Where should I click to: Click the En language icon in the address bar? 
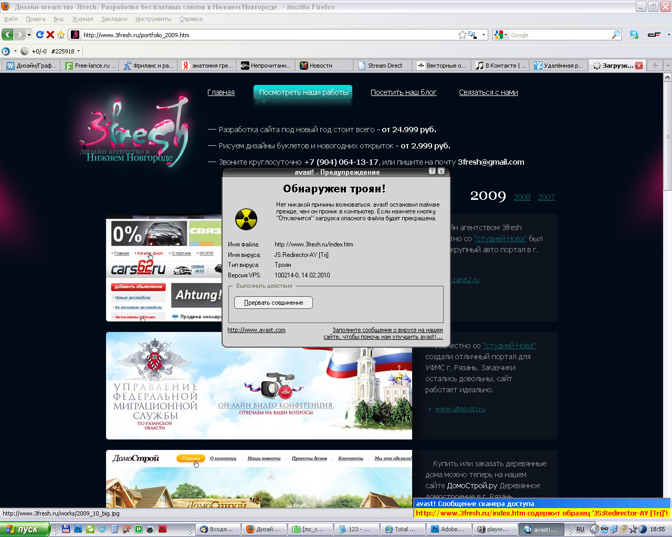(x=472, y=35)
